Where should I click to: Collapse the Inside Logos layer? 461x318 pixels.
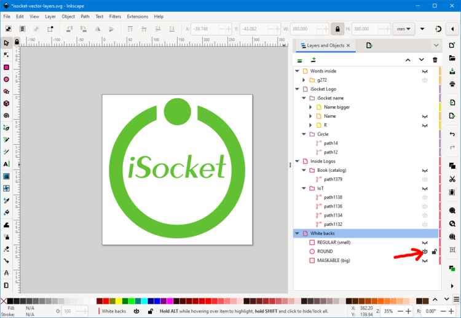(297, 161)
